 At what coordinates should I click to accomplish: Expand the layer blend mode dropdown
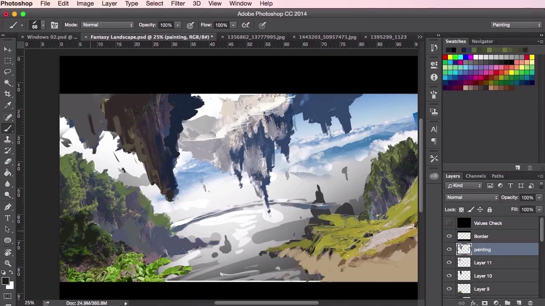(472, 198)
